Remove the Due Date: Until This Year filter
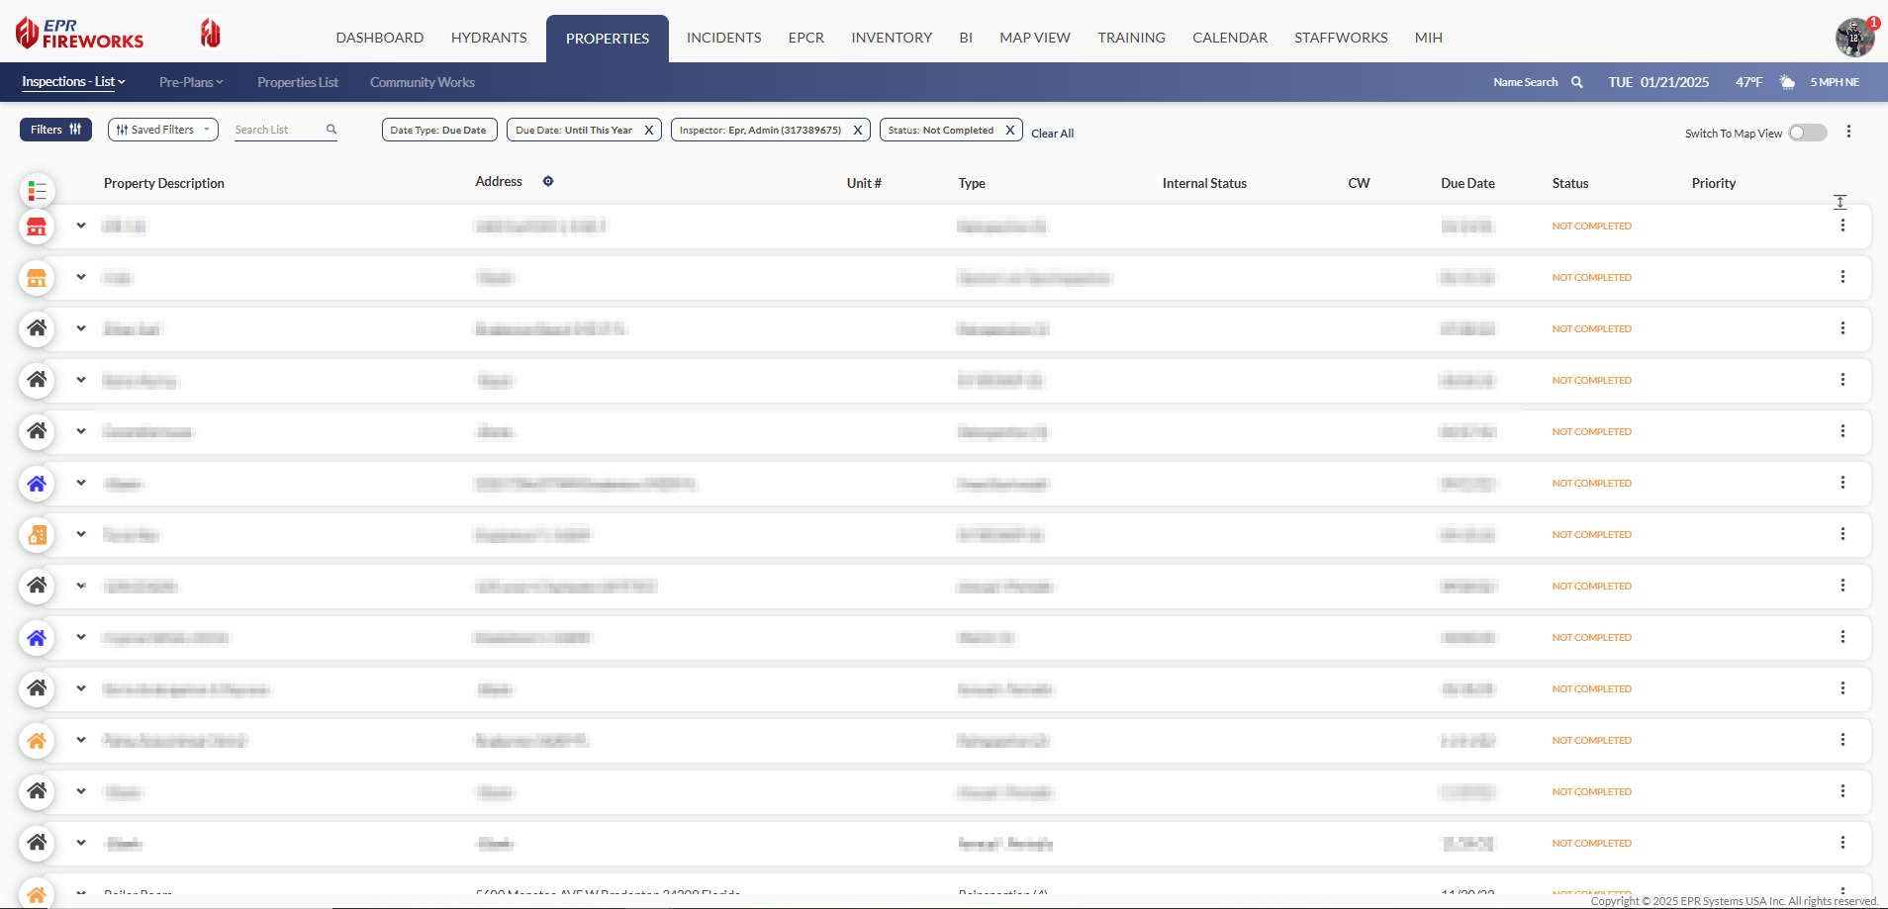Viewport: 1888px width, 909px height. (x=649, y=130)
